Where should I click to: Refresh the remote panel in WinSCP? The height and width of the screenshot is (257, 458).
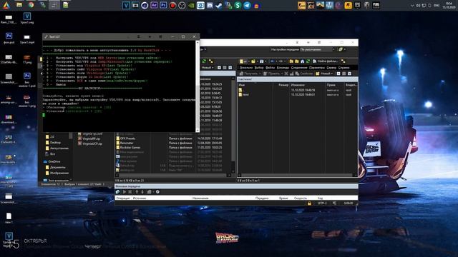[x=308, y=61]
